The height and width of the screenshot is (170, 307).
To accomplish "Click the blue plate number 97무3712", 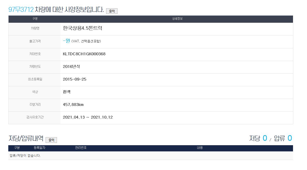I will click(x=21, y=10).
